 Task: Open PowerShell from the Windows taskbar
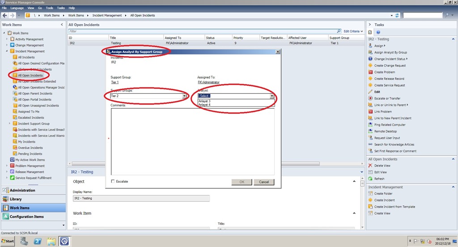point(38,241)
